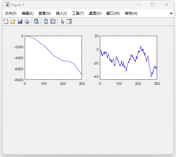Expand the 查看(V) menu
This screenshot has width=176, height=157.
click(x=44, y=13)
